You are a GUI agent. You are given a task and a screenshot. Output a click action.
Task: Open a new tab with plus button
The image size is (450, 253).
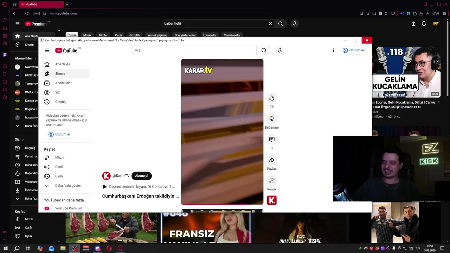pyautogui.click(x=67, y=4)
